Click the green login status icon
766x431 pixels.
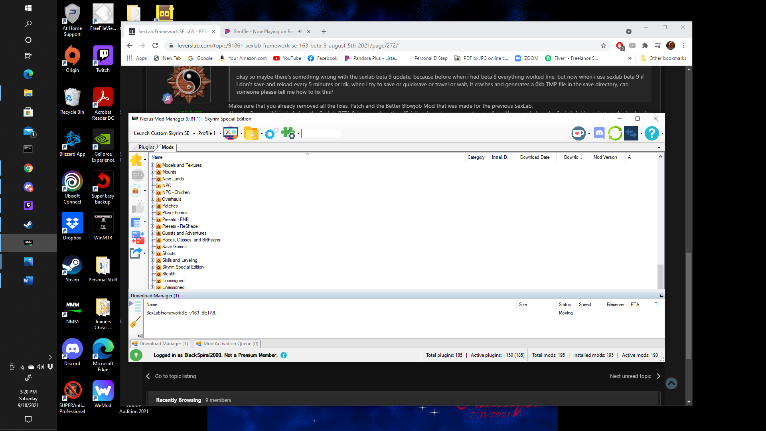[136, 355]
